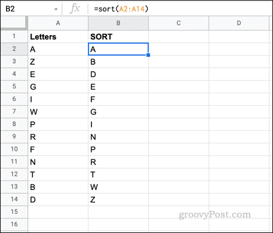Select cell B7 containing G
Image resolution: width=273 pixels, height=233 pixels.
118,112
